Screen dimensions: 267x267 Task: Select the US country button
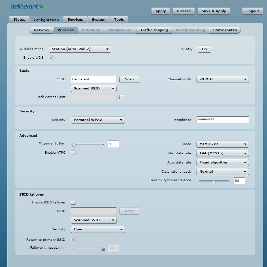pyautogui.click(x=204, y=49)
